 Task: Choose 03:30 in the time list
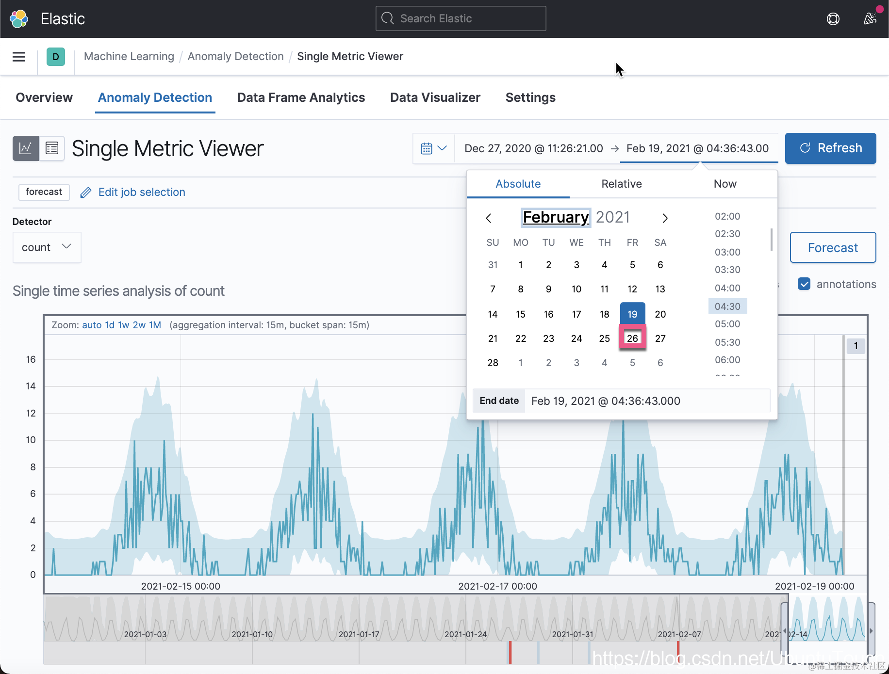pyautogui.click(x=727, y=270)
